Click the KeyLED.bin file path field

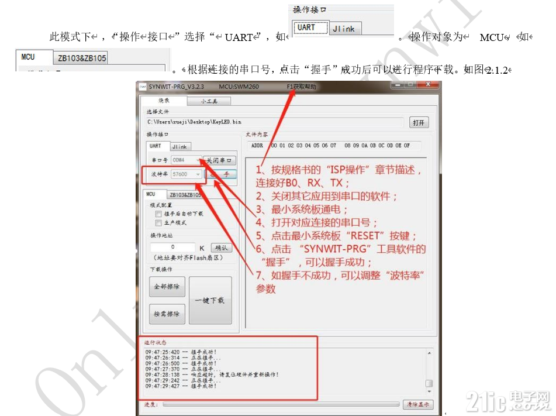pyautogui.click(x=275, y=122)
